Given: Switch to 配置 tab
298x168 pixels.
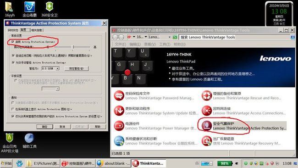Looking at the screenshot, I should 25,30.
